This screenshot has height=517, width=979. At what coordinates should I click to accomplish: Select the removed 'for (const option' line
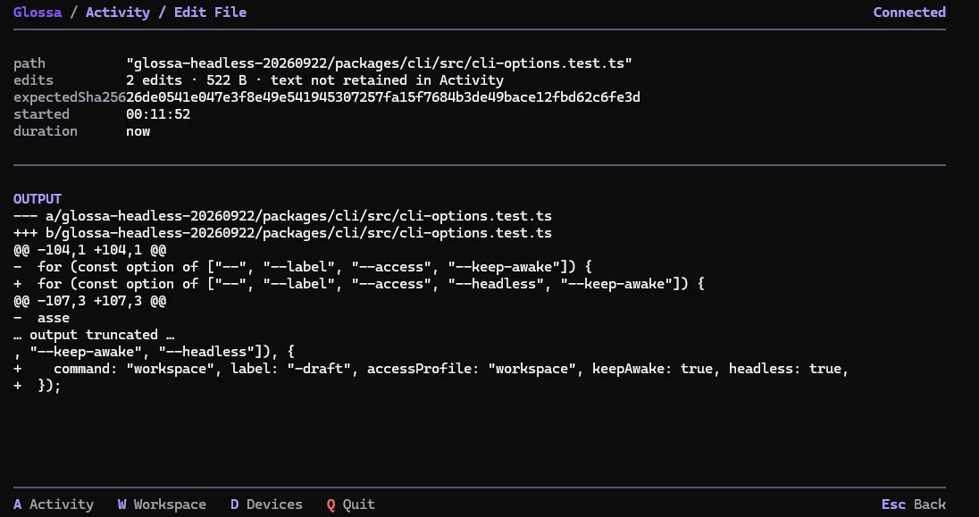click(303, 267)
